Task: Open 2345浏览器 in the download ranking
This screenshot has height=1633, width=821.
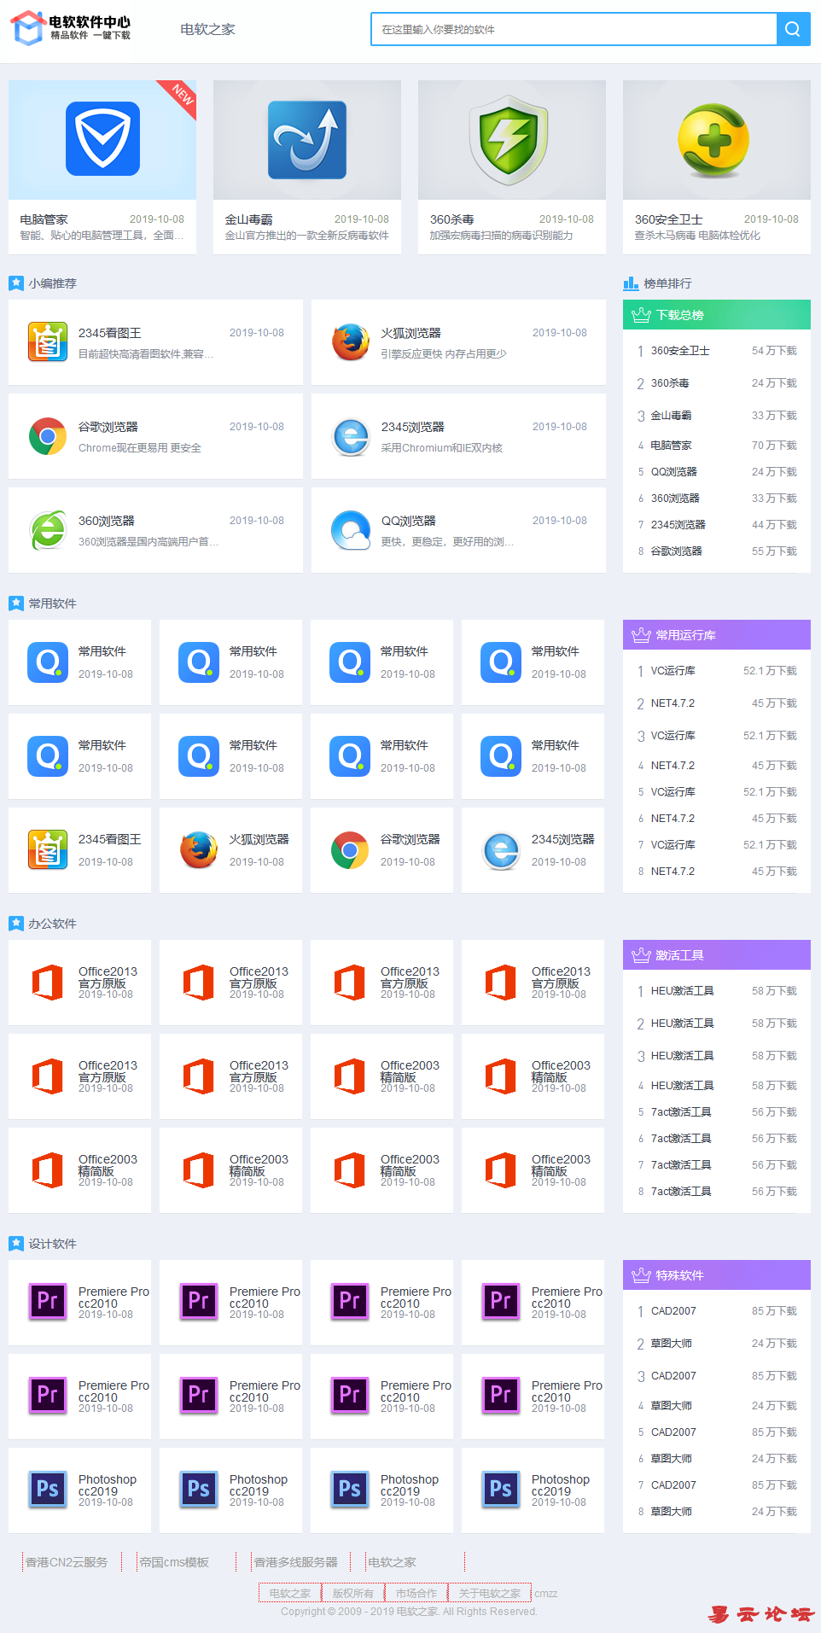Action: click(678, 525)
